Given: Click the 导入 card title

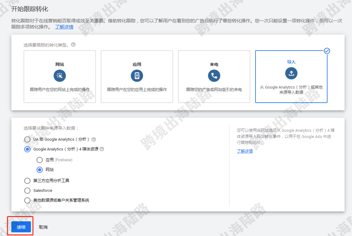Looking at the screenshot, I should pos(291,62).
